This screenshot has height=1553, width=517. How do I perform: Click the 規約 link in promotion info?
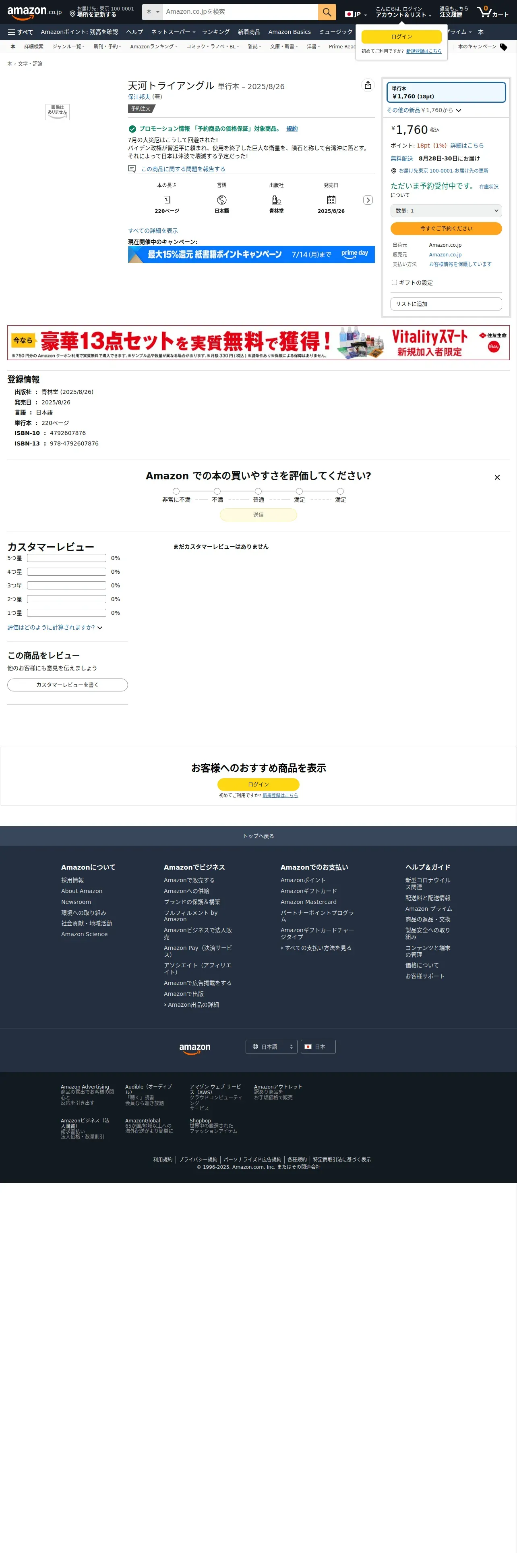tap(292, 129)
